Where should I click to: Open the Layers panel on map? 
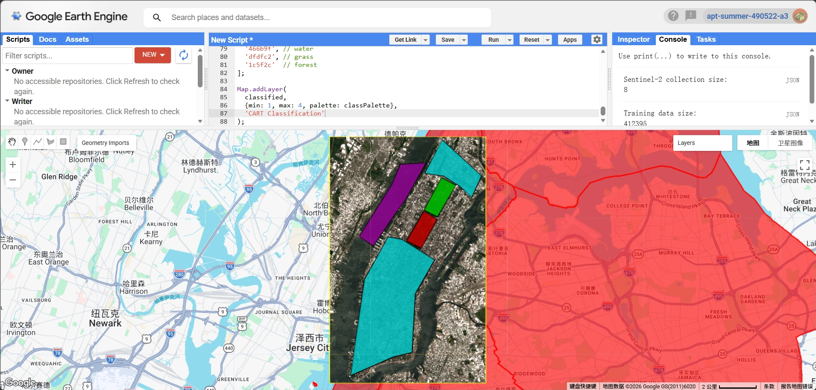[702, 143]
